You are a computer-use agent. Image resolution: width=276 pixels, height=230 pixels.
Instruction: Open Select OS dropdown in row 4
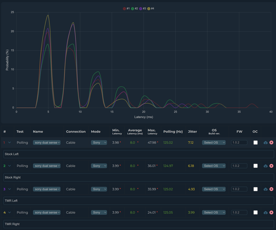[214, 212]
